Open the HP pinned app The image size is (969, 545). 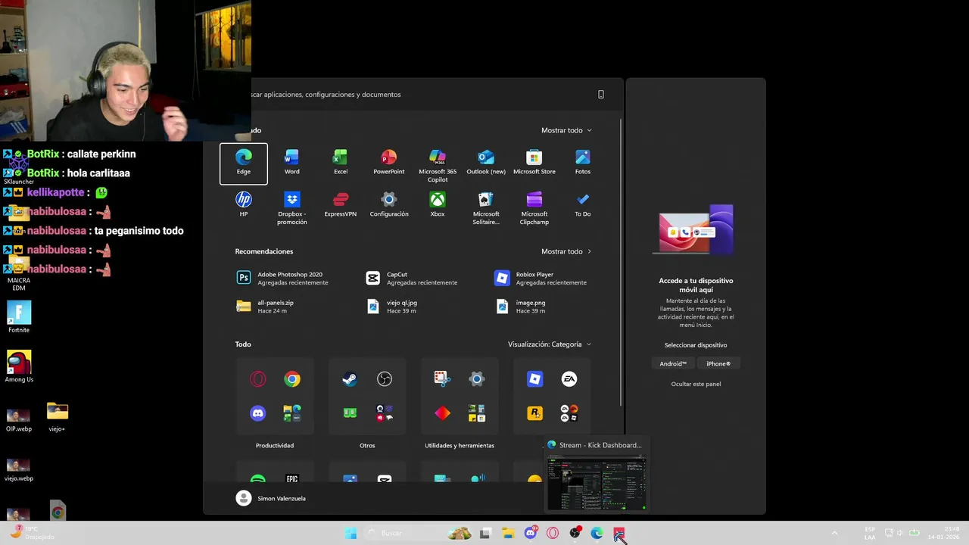coord(243,205)
